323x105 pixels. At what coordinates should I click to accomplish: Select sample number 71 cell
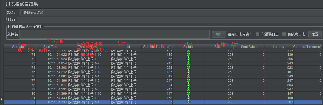click(x=19, y=55)
